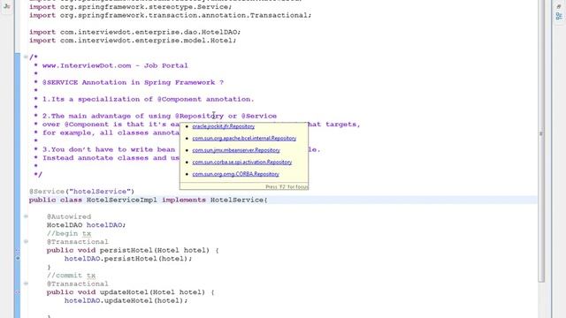The width and height of the screenshot is (566, 318).
Task: Click import of HotelDAO line
Action: (x=135, y=32)
